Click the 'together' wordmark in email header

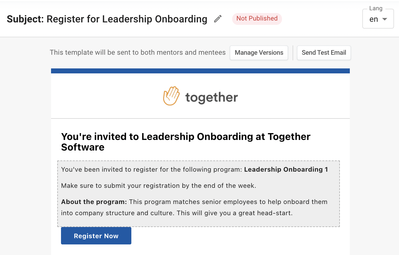(212, 97)
